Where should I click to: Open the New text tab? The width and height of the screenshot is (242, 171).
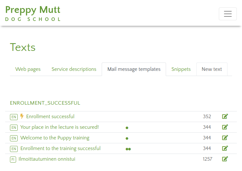click(x=212, y=69)
